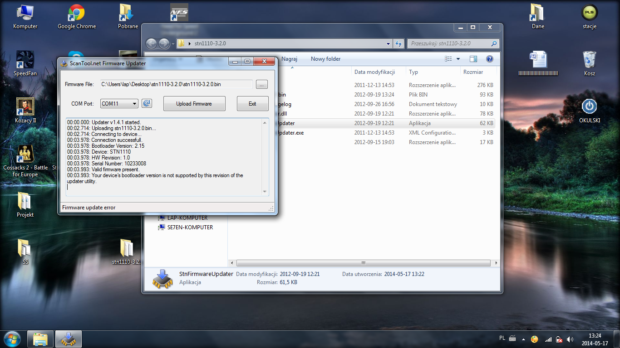This screenshot has width=620, height=348.
Task: Click the Exit button
Action: pyautogui.click(x=252, y=104)
